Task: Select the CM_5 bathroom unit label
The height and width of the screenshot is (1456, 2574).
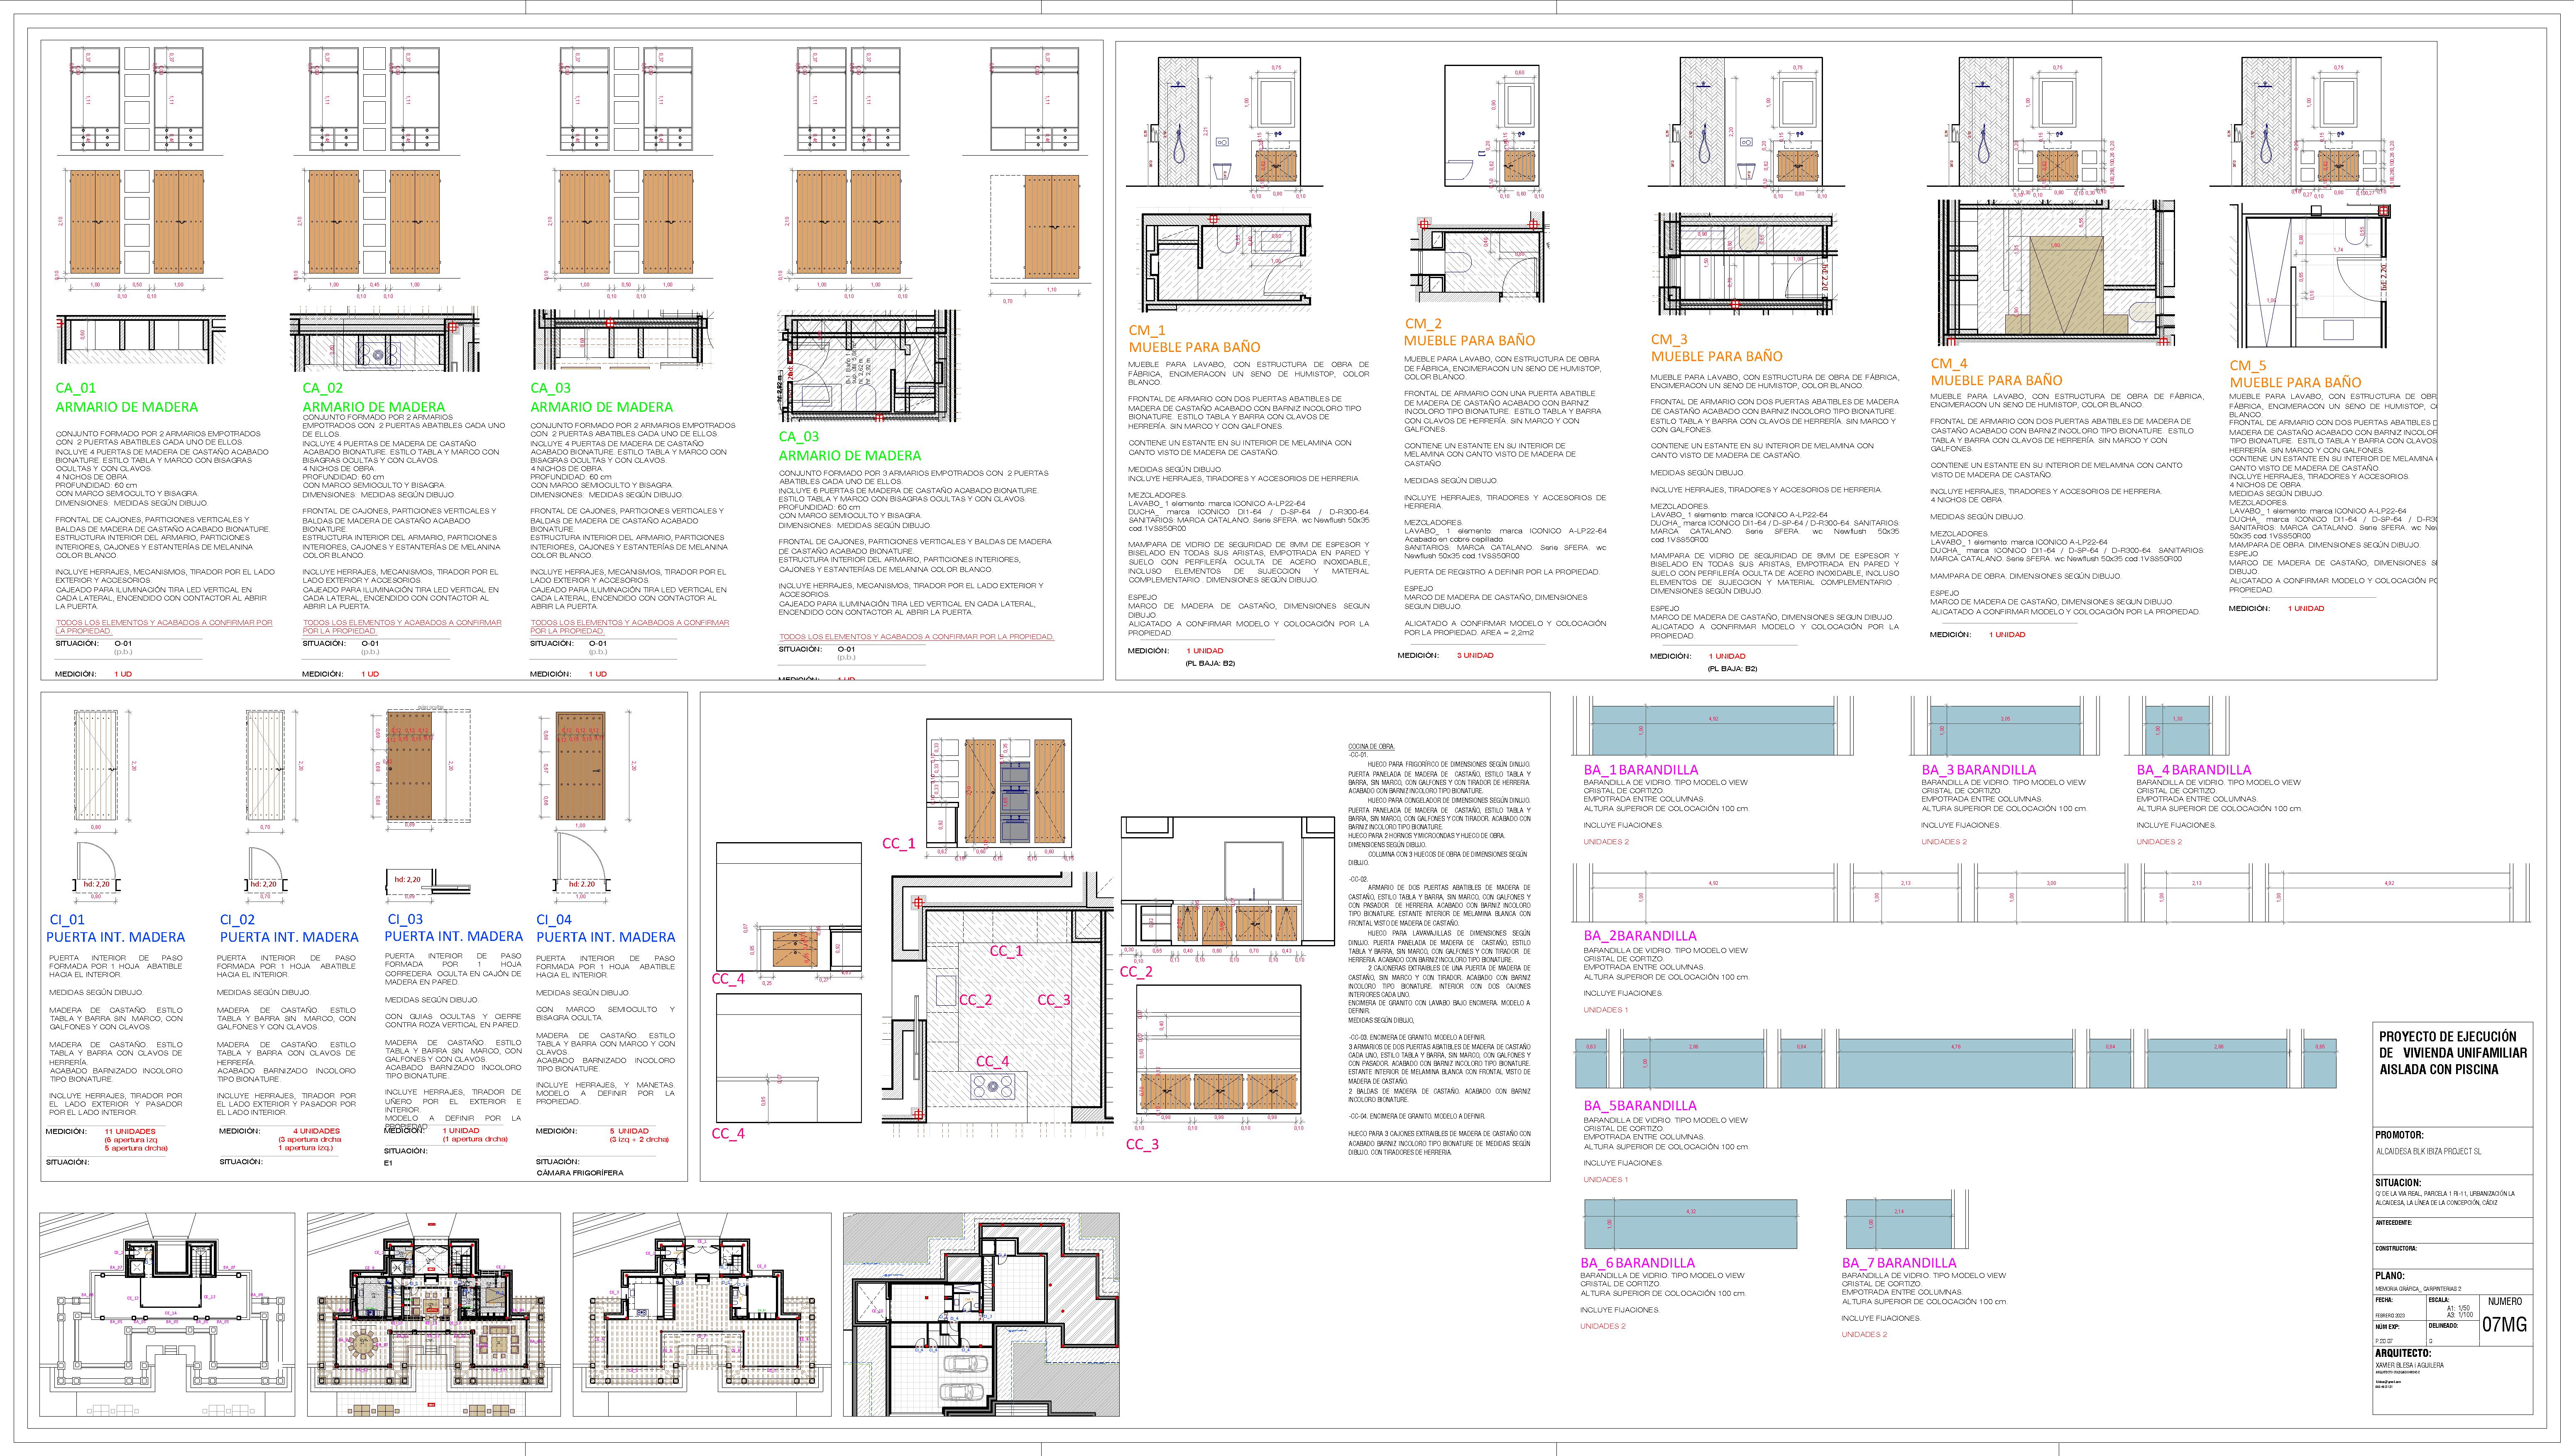Action: [x=2248, y=366]
